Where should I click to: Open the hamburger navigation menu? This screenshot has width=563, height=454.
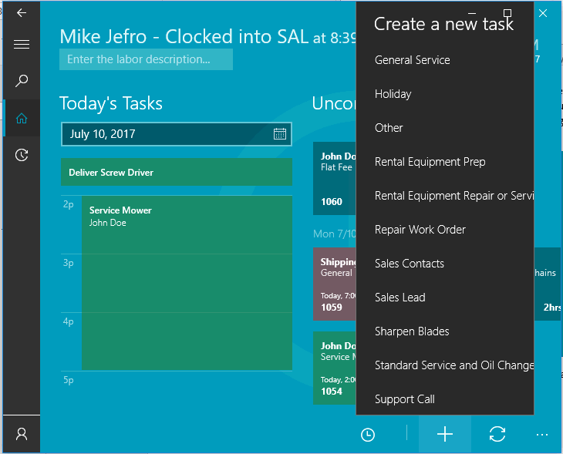tap(22, 45)
